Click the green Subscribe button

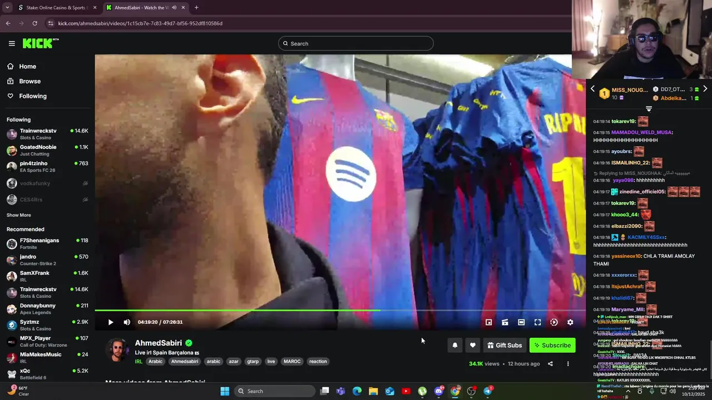coord(552,345)
